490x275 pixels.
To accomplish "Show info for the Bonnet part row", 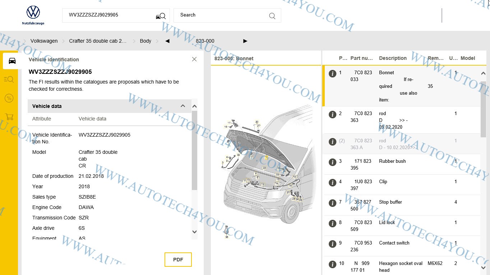I will [333, 74].
